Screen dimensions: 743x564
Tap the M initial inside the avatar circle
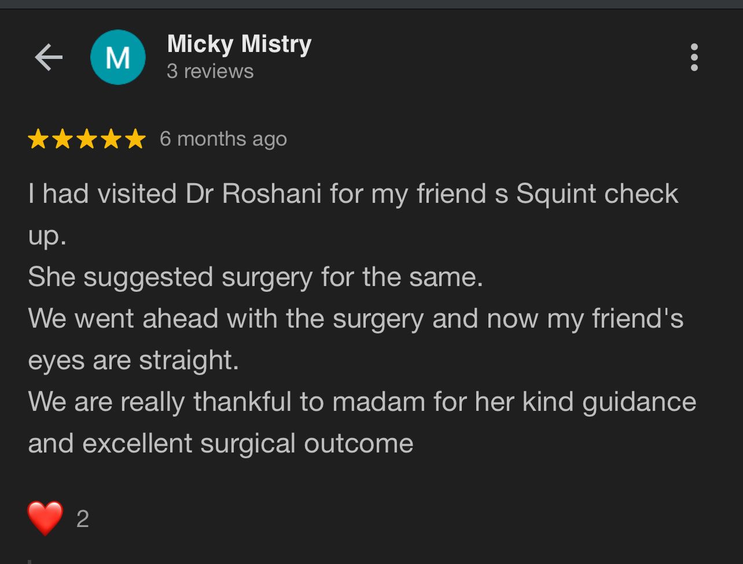117,57
